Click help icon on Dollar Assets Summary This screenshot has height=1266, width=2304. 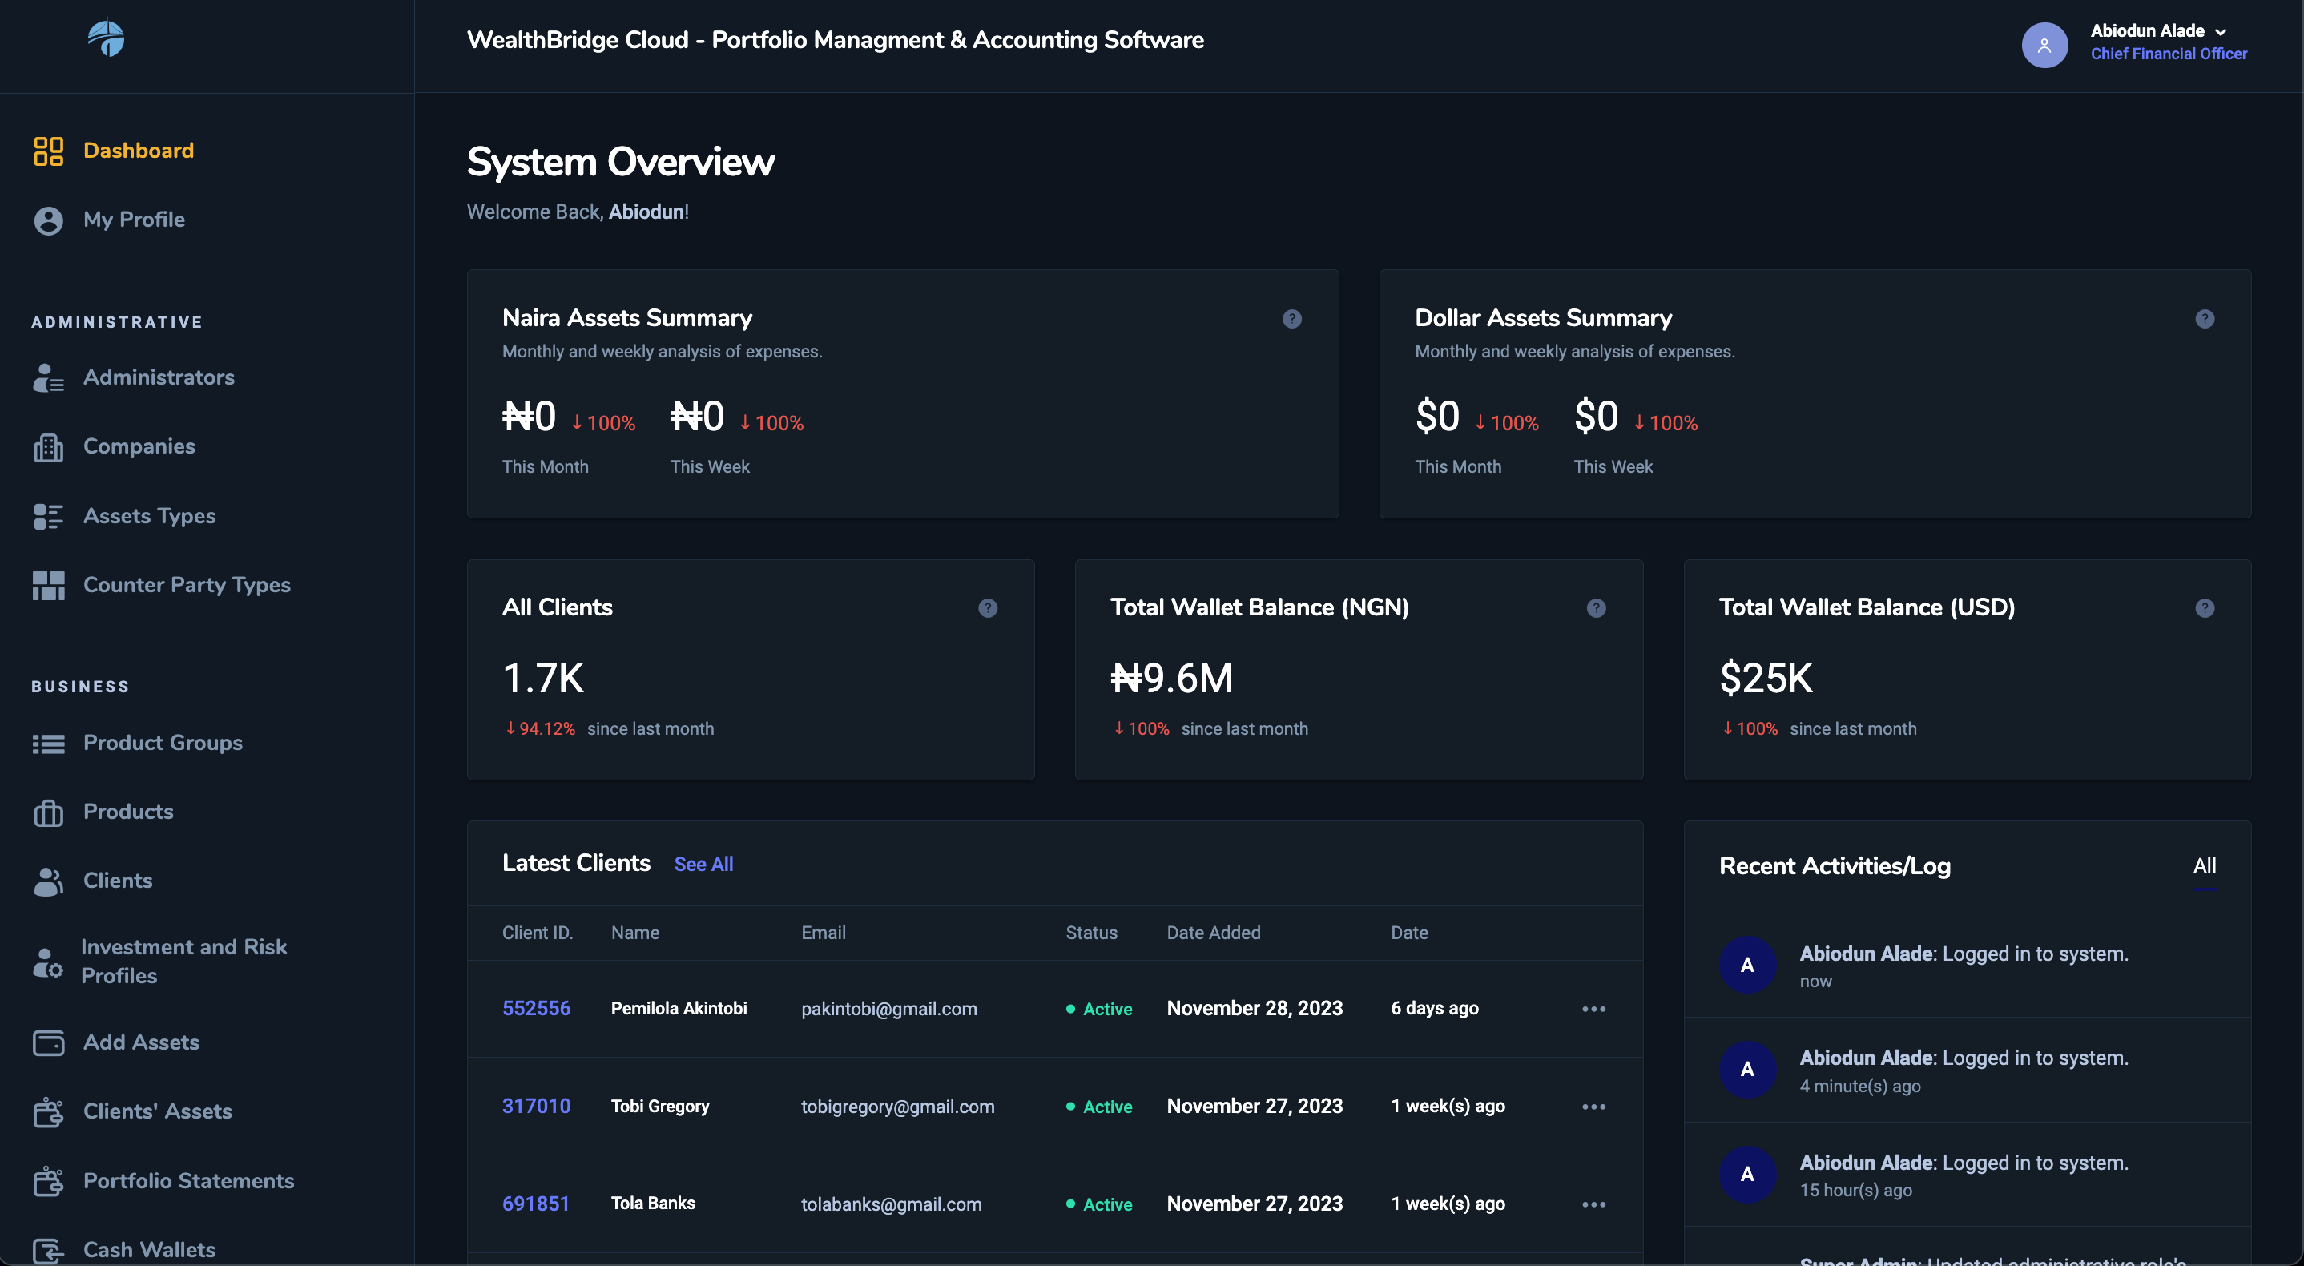point(2204,319)
